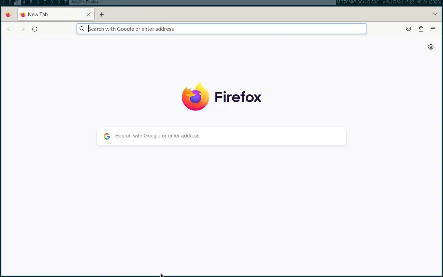Click the Firefox logo on the page

tap(221, 97)
